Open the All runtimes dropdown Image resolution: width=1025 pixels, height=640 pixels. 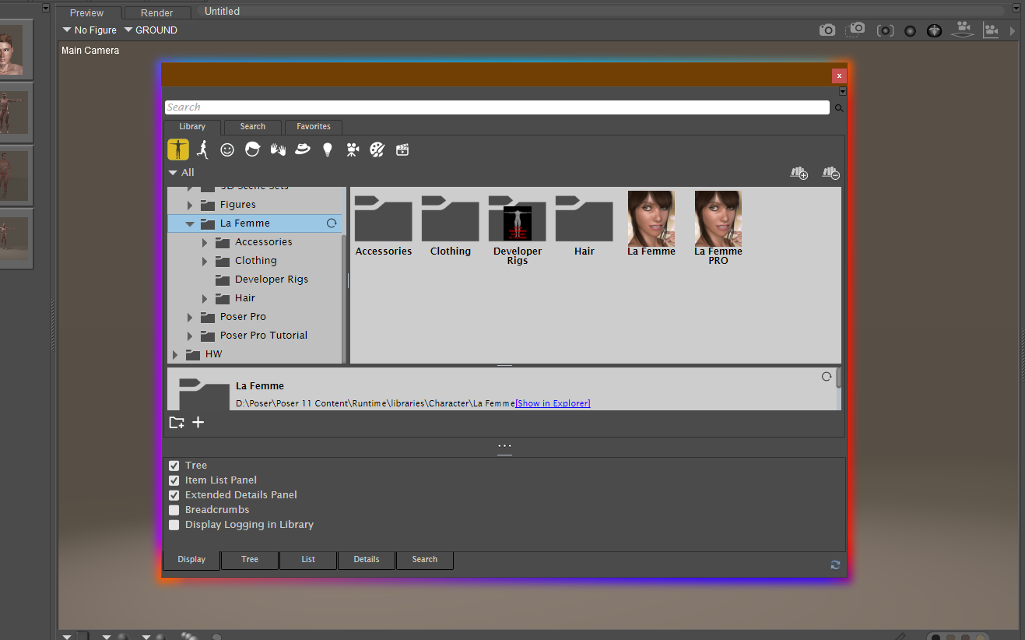point(181,173)
